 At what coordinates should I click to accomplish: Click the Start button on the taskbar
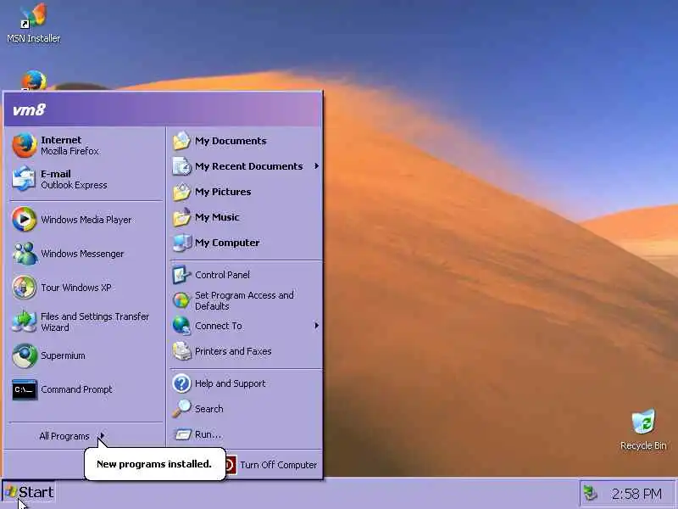(x=29, y=493)
